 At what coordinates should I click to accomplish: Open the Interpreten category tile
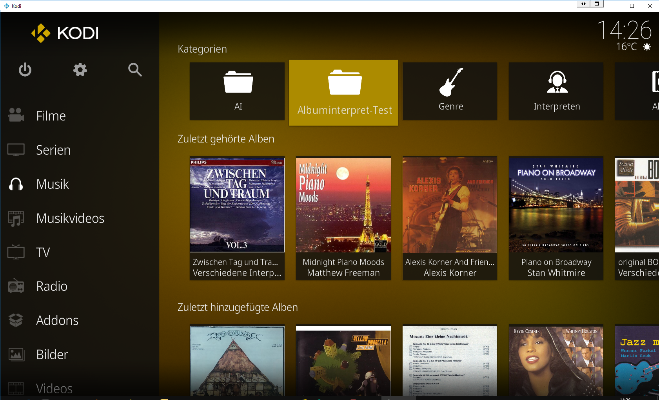pyautogui.click(x=556, y=91)
